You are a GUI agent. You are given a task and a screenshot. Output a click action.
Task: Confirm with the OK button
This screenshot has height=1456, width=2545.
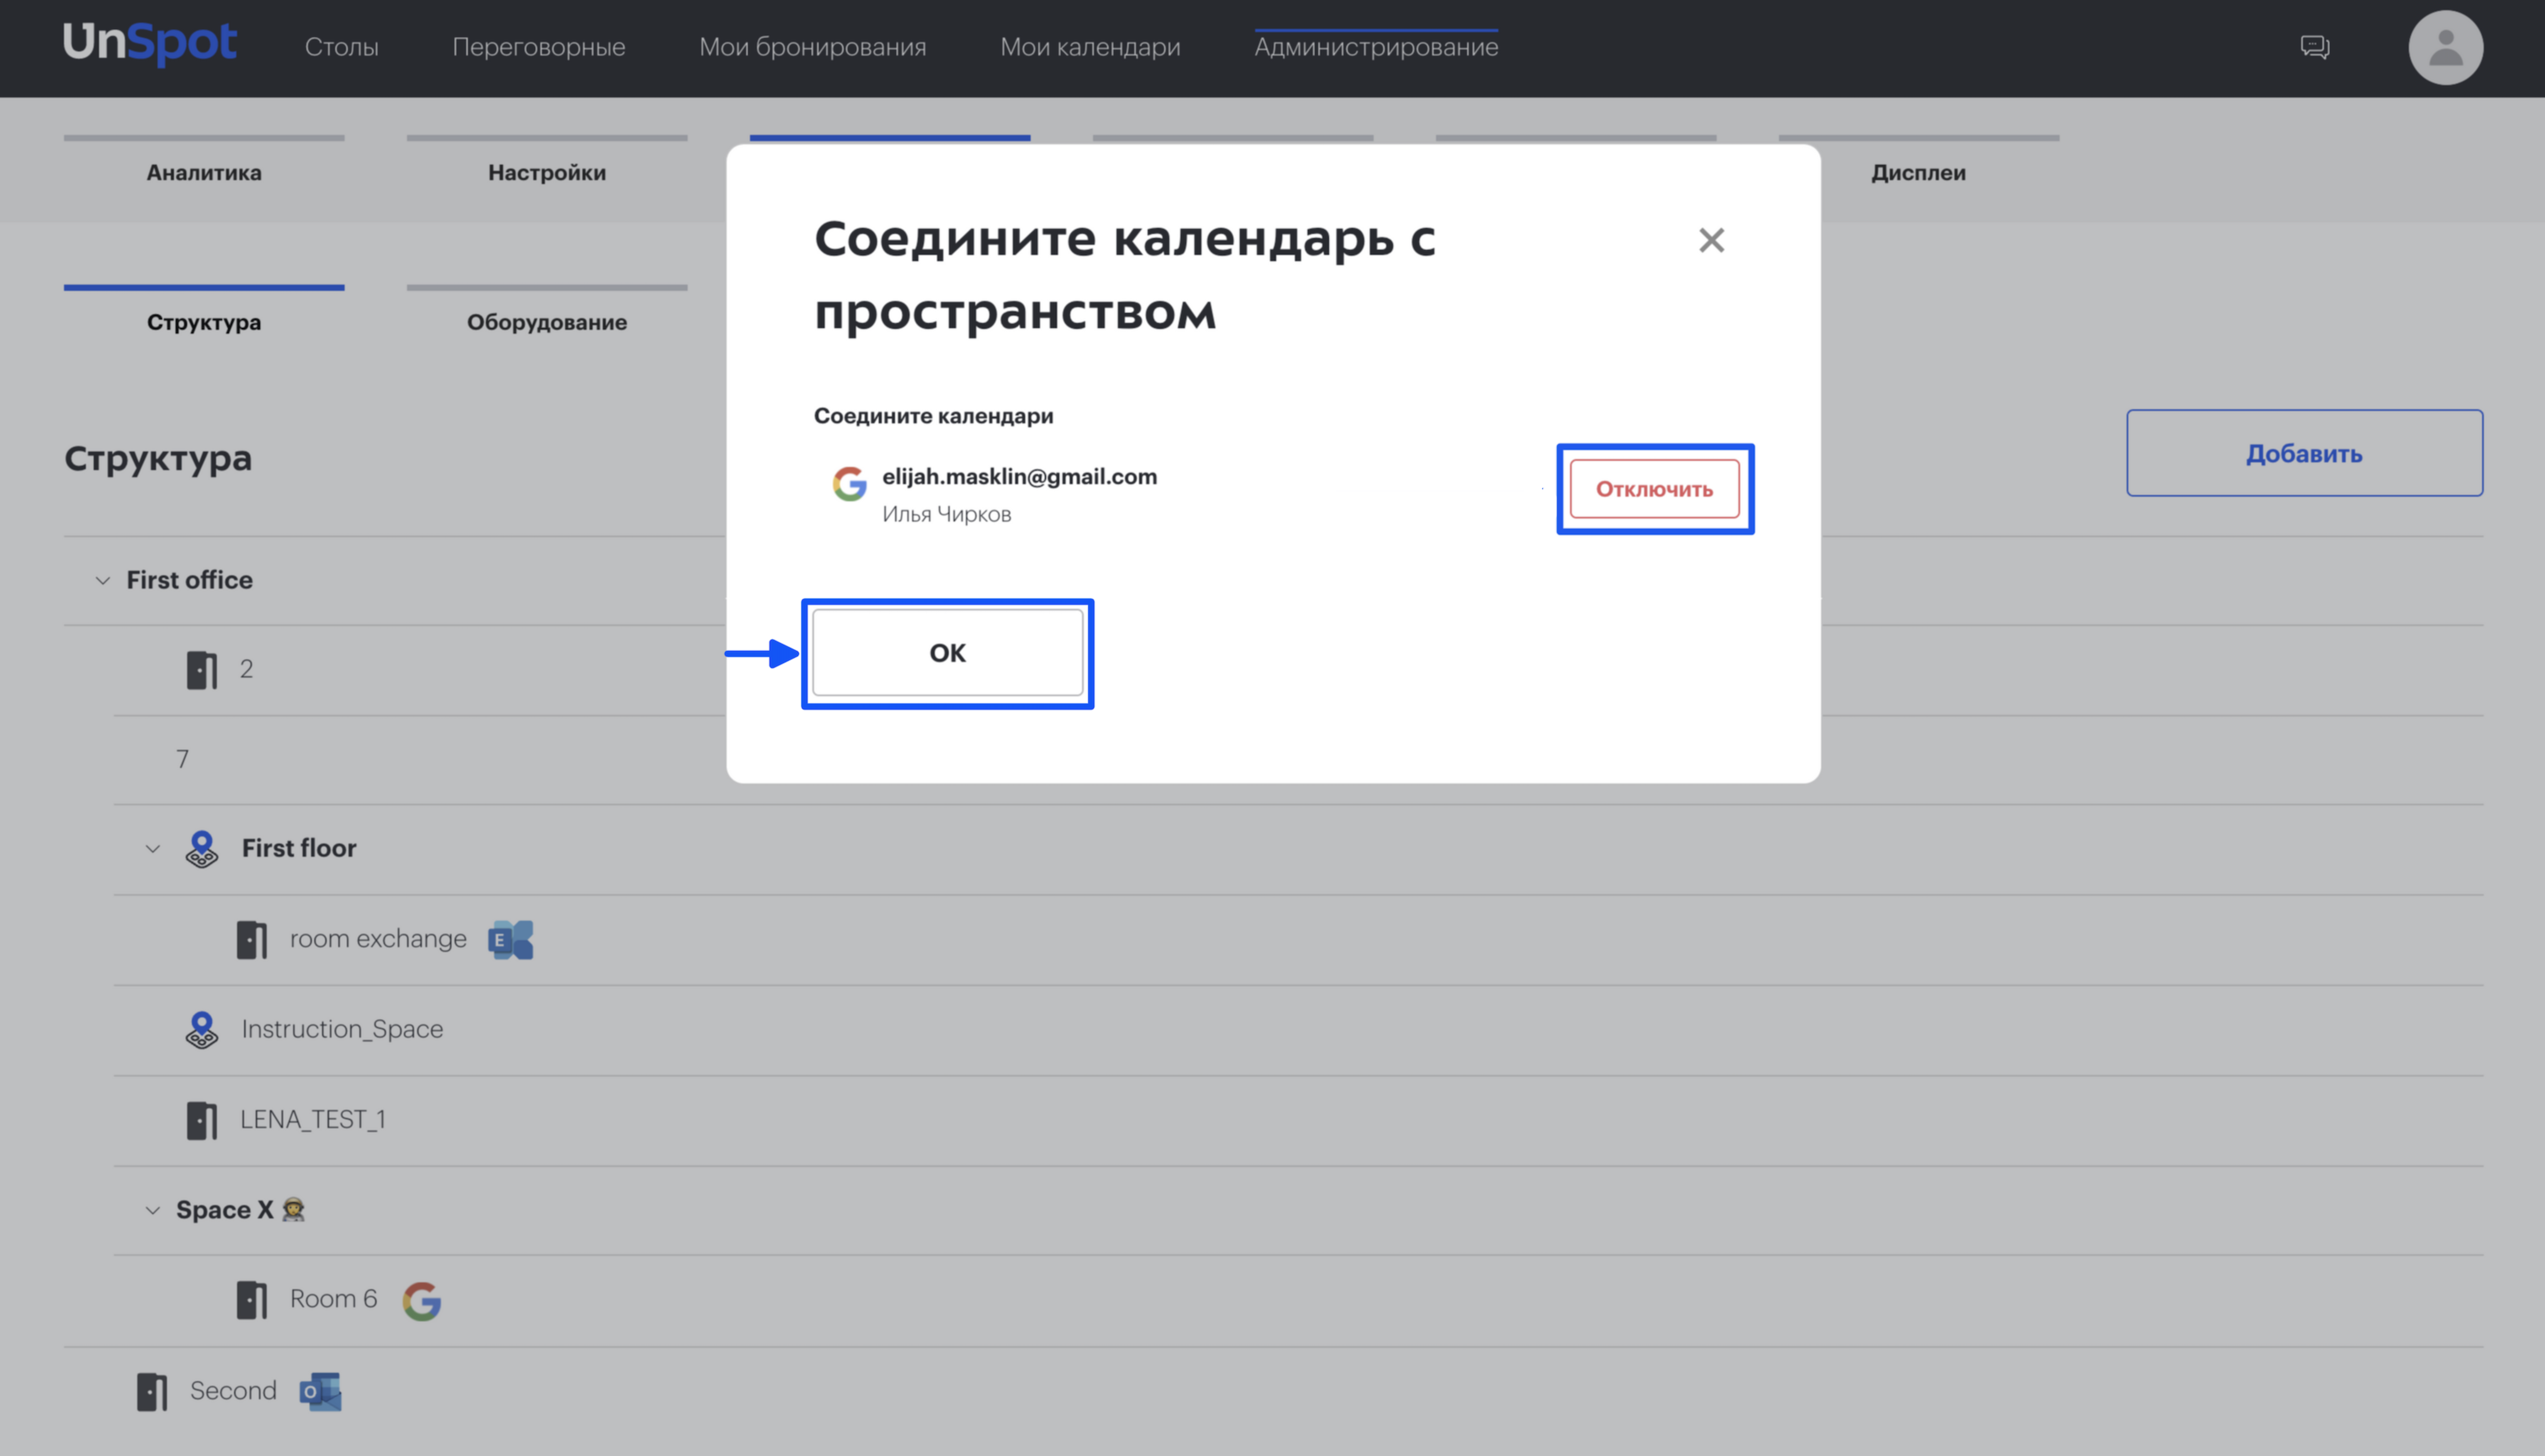click(x=947, y=653)
